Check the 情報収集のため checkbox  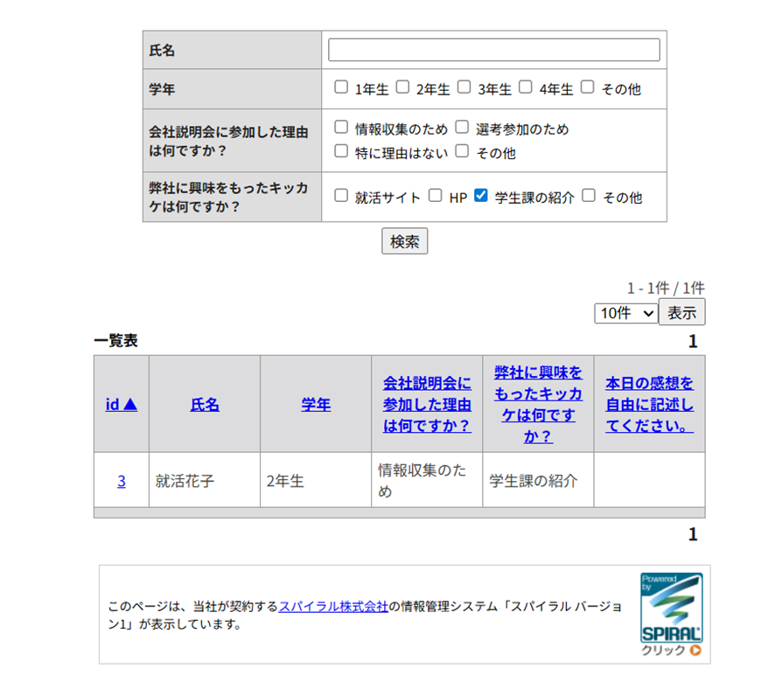point(341,127)
